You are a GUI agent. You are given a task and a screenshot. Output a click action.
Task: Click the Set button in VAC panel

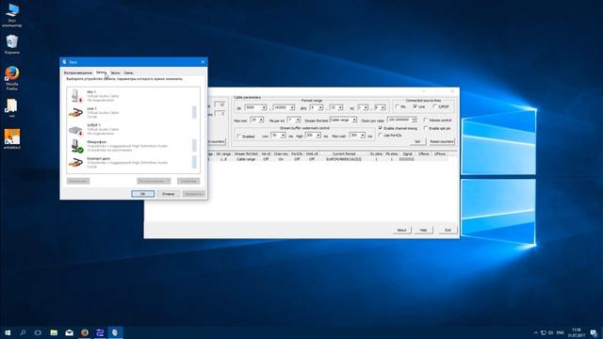tap(417, 142)
